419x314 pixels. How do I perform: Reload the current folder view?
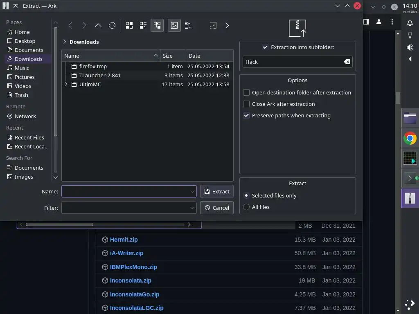point(112,25)
